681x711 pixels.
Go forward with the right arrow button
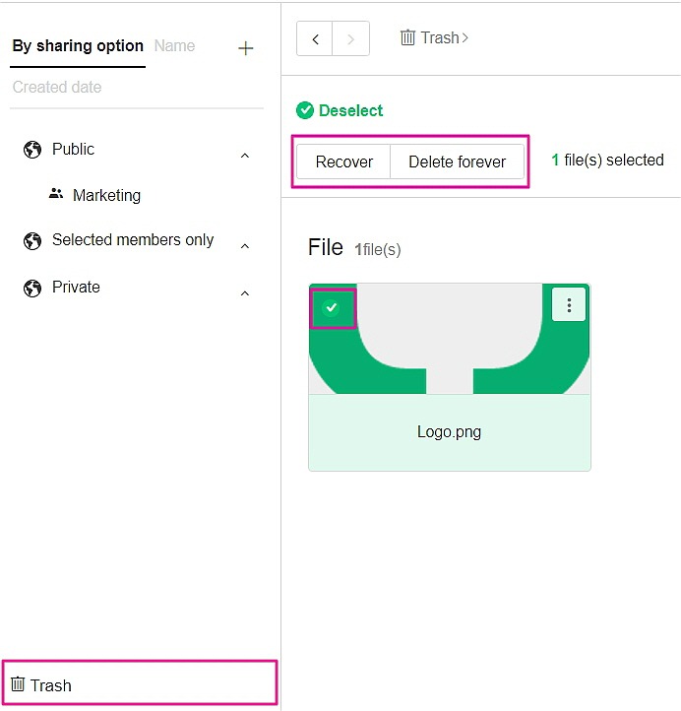coord(351,39)
